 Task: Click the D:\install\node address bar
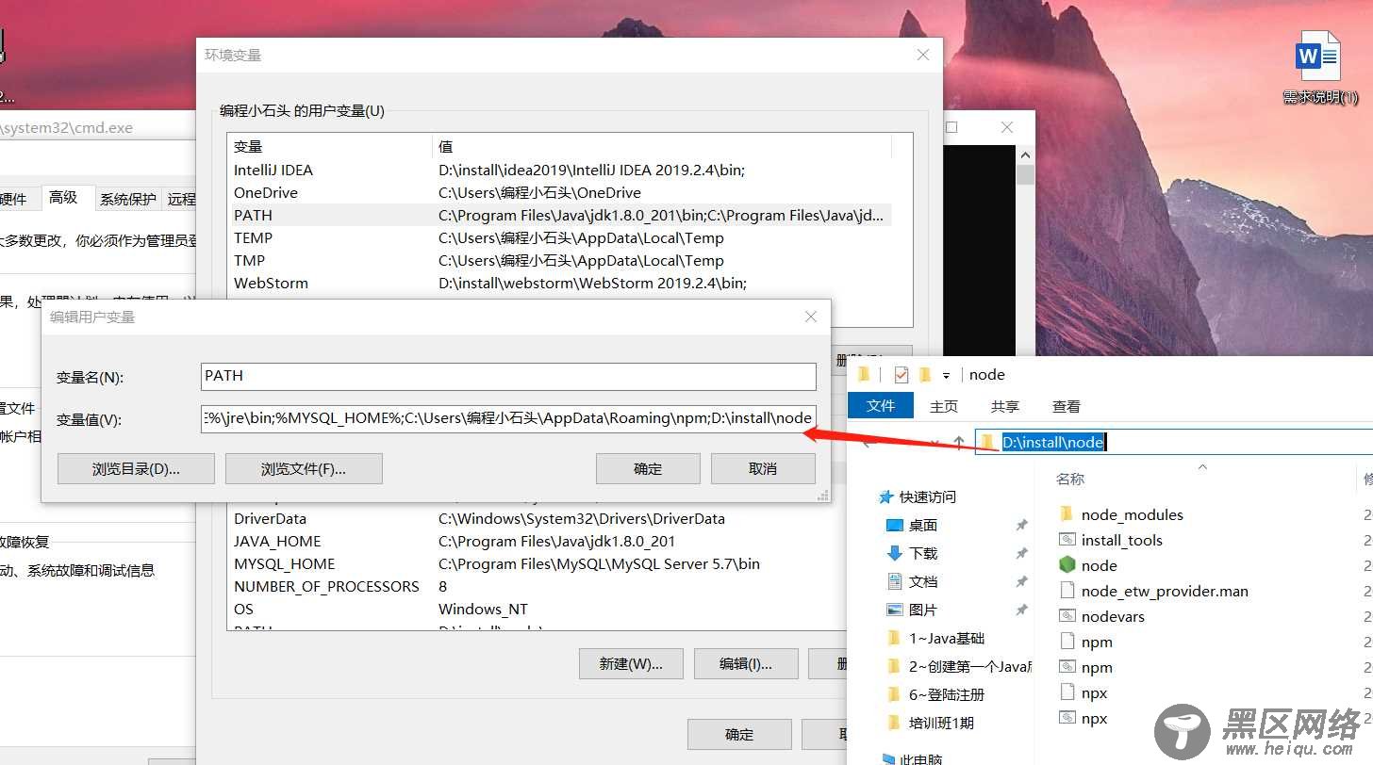(x=1173, y=442)
